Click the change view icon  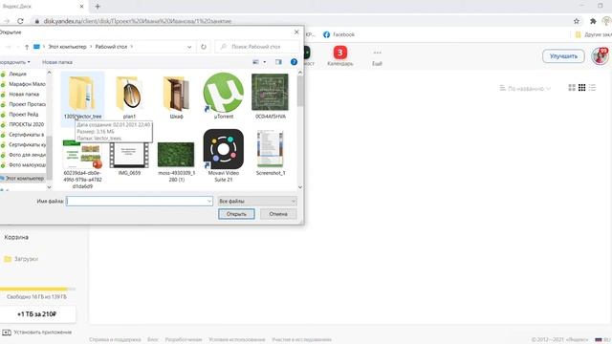pos(255,62)
